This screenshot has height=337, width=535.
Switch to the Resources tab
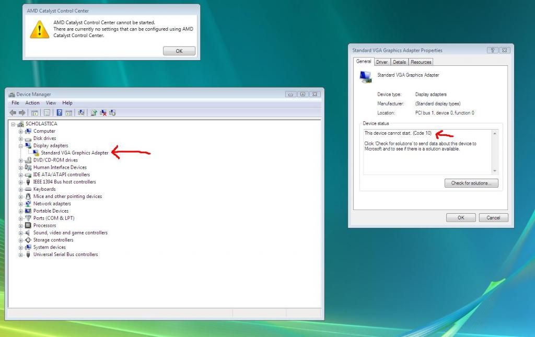(421, 62)
